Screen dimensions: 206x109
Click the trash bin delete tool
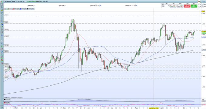coord(2,29)
